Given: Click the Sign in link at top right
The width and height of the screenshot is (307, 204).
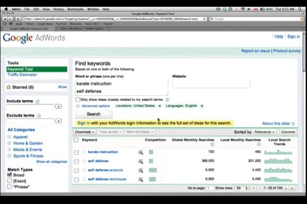Looking at the screenshot, I should [x=294, y=36].
